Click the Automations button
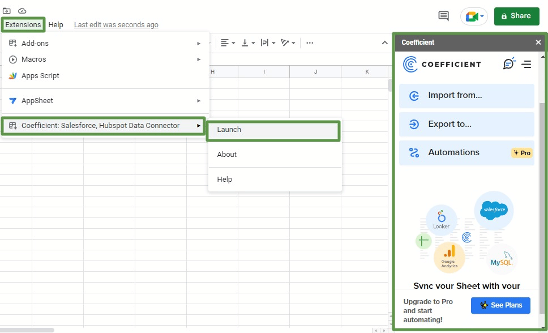The width and height of the screenshot is (548, 333). [x=466, y=152]
